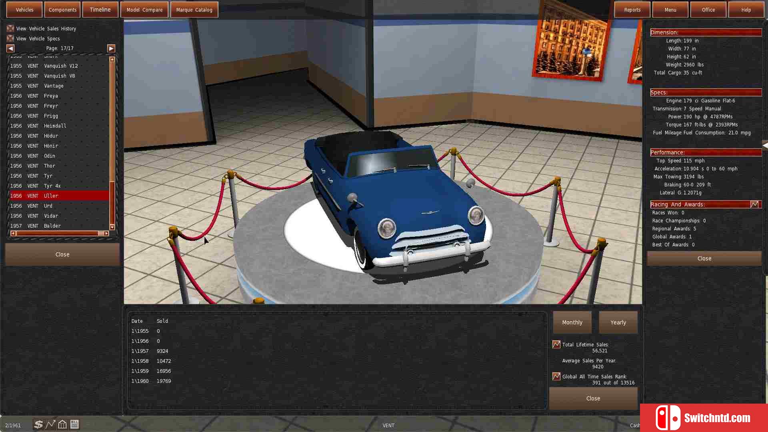768x432 pixels.
Task: Select 1956 VENT Hönir
Action: coord(59,146)
